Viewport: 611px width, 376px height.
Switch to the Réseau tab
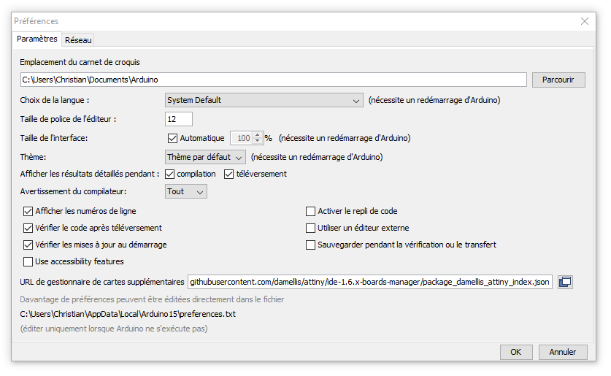point(78,40)
